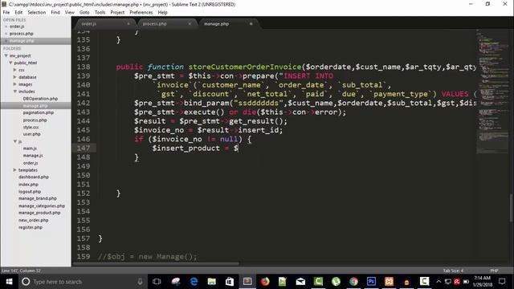Open XAMPP control panel on the taskbar
The image size is (514, 289).
[389, 282]
